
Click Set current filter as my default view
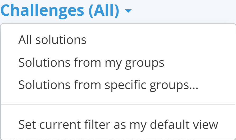[x=118, y=124]
